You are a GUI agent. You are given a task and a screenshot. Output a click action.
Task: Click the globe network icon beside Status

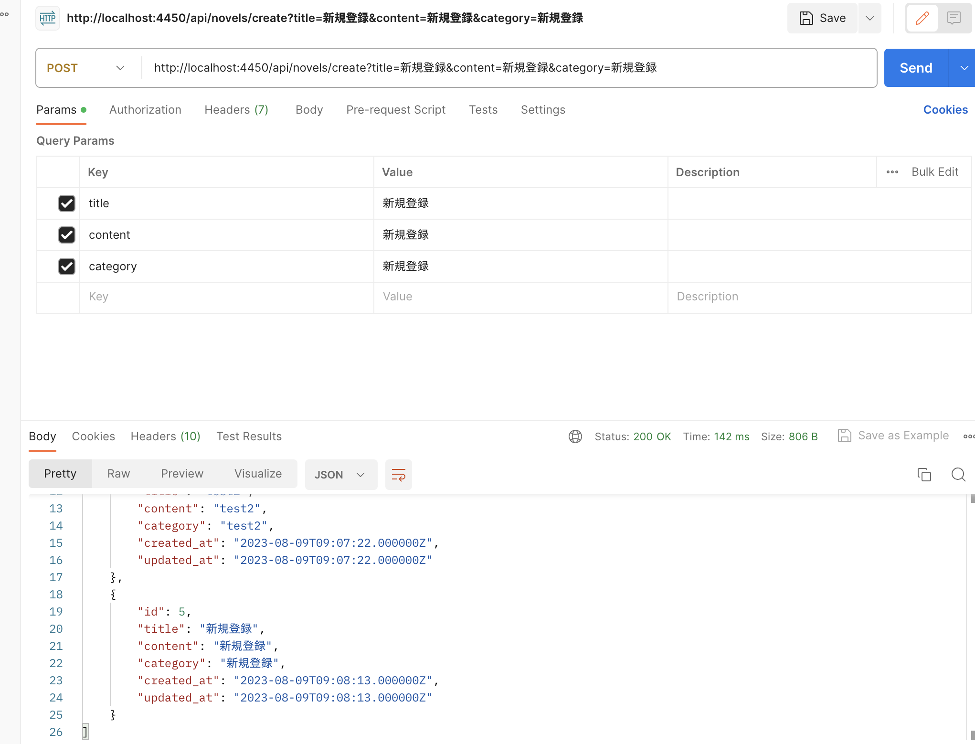tap(575, 436)
